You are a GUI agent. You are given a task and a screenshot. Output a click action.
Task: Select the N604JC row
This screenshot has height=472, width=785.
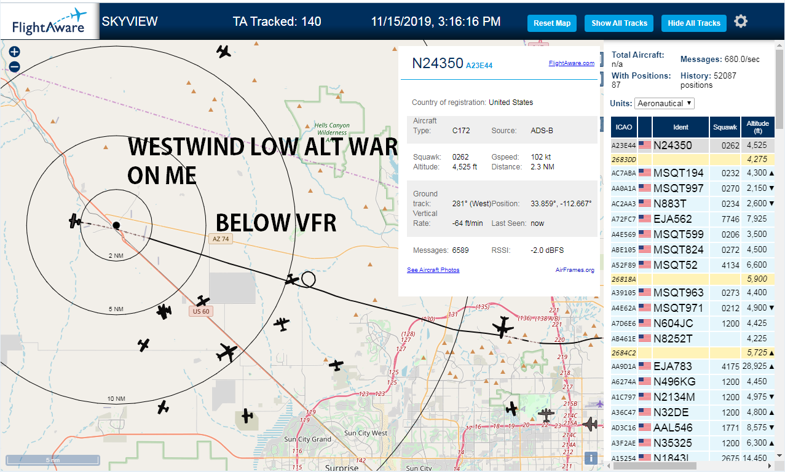point(692,323)
